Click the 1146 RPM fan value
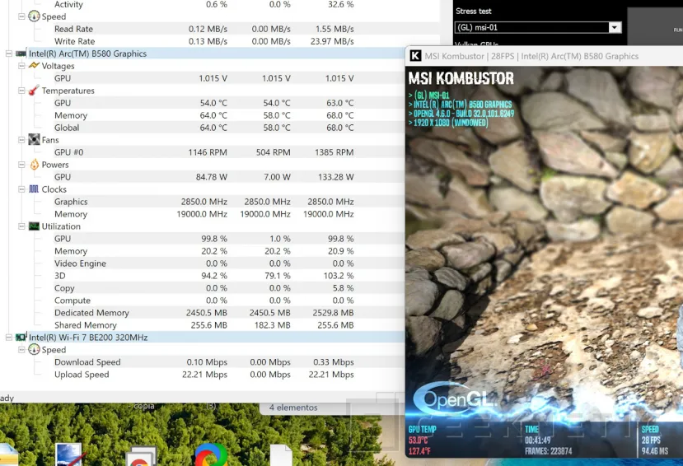 [x=208, y=152]
